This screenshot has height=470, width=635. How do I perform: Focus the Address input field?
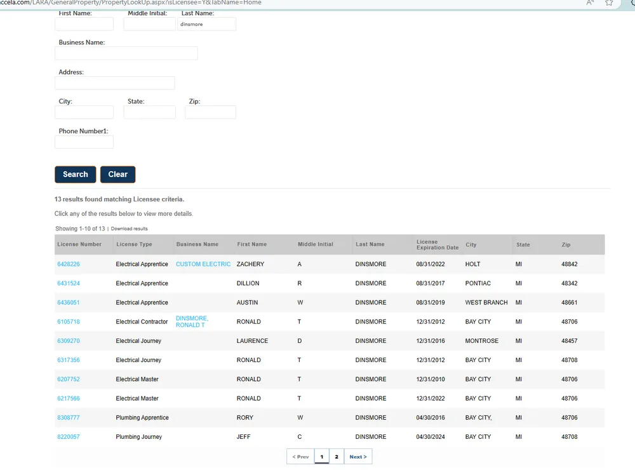pyautogui.click(x=114, y=83)
